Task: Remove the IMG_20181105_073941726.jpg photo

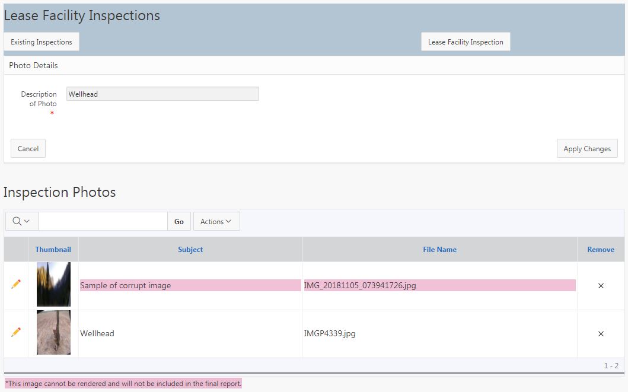Action: point(601,286)
